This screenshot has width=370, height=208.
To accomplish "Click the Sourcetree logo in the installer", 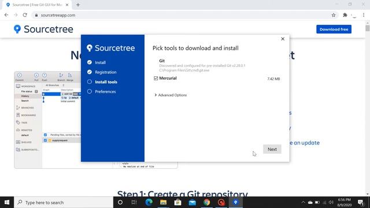I will pyautogui.click(x=111, y=48).
